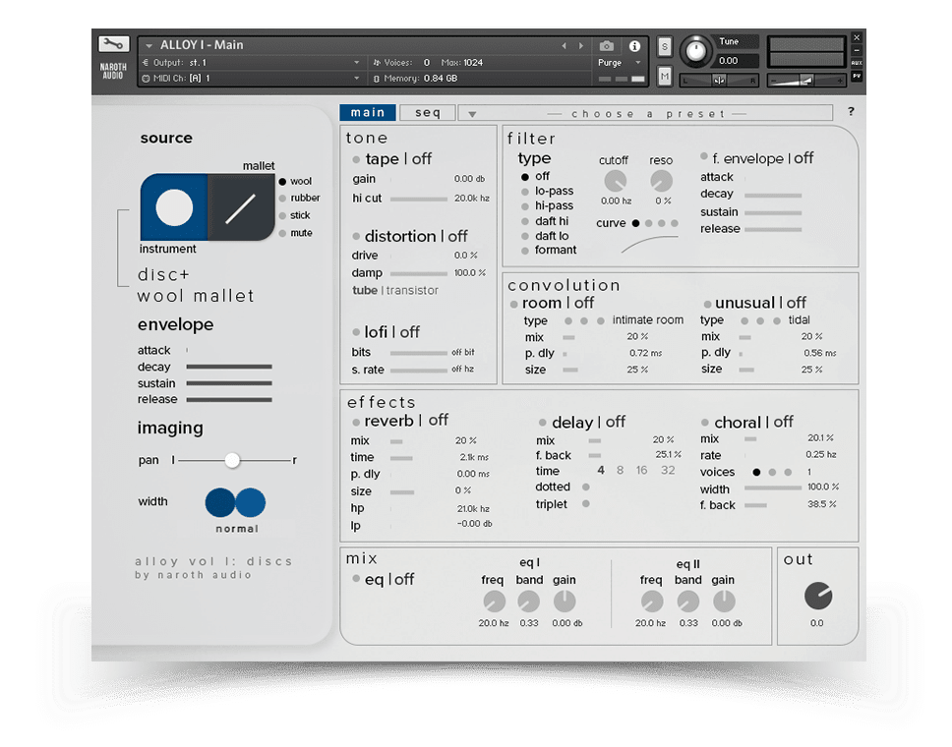This screenshot has width=952, height=747.
Task: Choose formant filter type
Action: pos(525,251)
